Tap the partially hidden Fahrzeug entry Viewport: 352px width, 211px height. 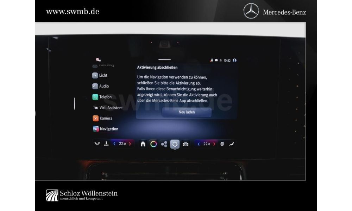coord(103,65)
